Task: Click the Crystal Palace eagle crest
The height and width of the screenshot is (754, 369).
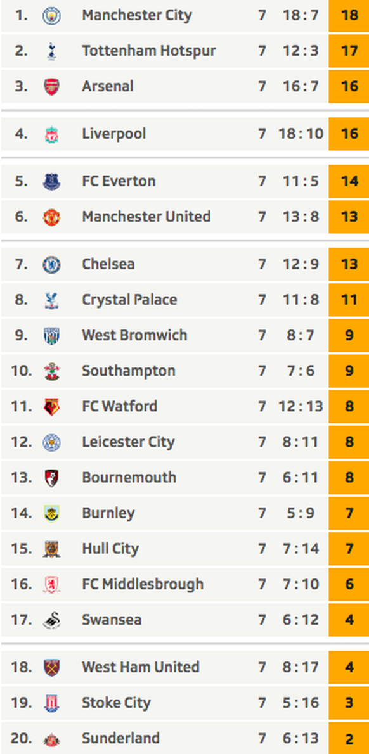Action: tap(51, 300)
